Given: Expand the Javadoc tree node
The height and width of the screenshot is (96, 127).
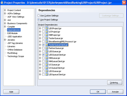Looking at the screenshot, I should coord(5,40).
